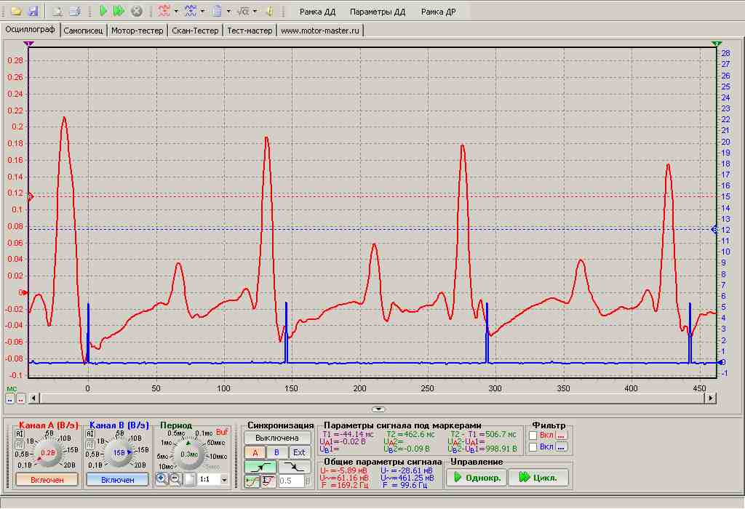
Task: Open dropdown next to square root icon
Action: coord(255,11)
